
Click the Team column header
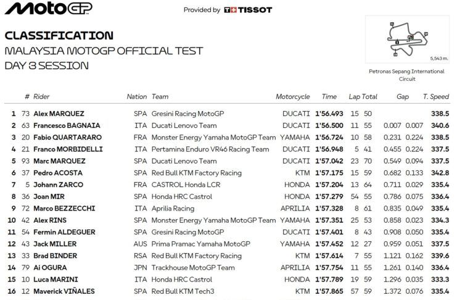point(160,97)
